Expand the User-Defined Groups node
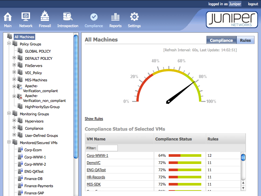The width and height of the screenshot is (261, 196). [14, 135]
